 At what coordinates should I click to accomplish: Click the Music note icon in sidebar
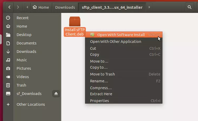tap(8, 60)
